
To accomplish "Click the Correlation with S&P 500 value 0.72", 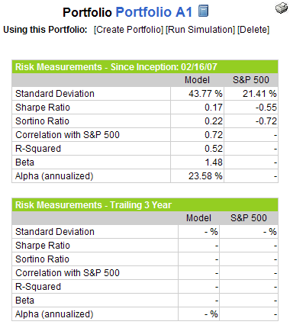I will tap(214, 135).
